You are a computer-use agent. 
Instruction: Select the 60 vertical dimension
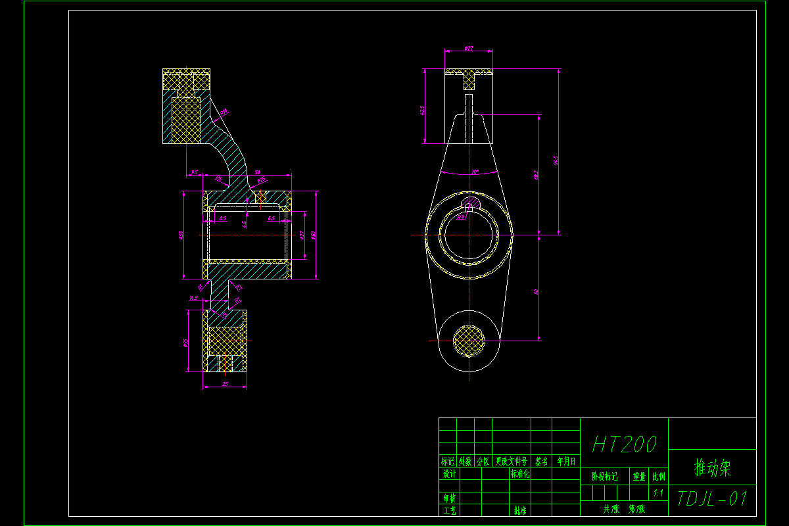click(x=537, y=291)
